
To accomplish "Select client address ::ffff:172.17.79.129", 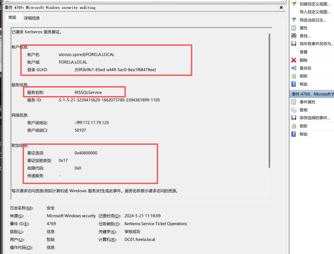I will [91, 123].
